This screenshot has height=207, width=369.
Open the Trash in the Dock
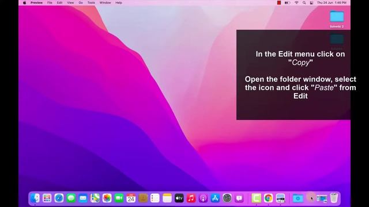pyautogui.click(x=334, y=198)
